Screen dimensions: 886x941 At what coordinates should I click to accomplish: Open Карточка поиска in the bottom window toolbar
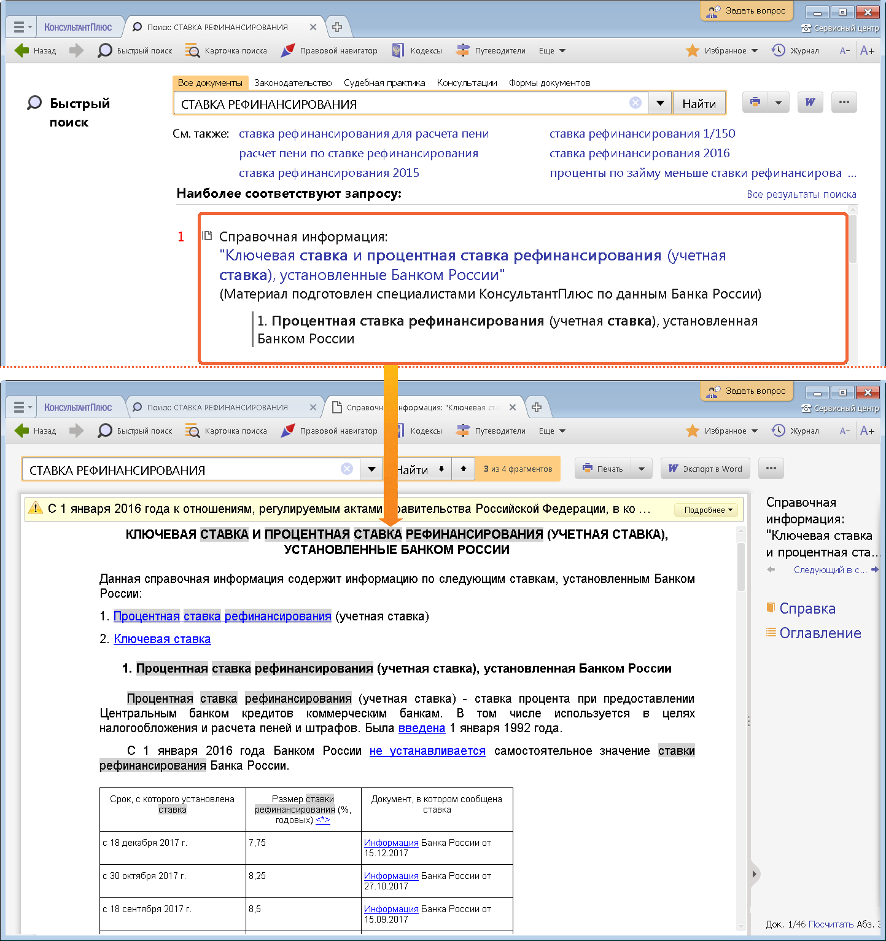pyautogui.click(x=227, y=431)
